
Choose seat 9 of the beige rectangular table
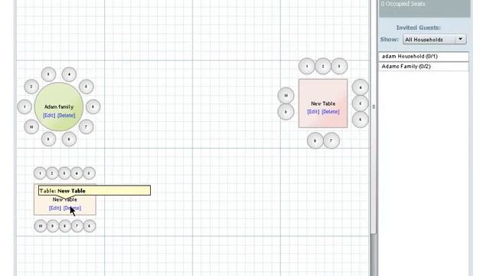coord(53,226)
